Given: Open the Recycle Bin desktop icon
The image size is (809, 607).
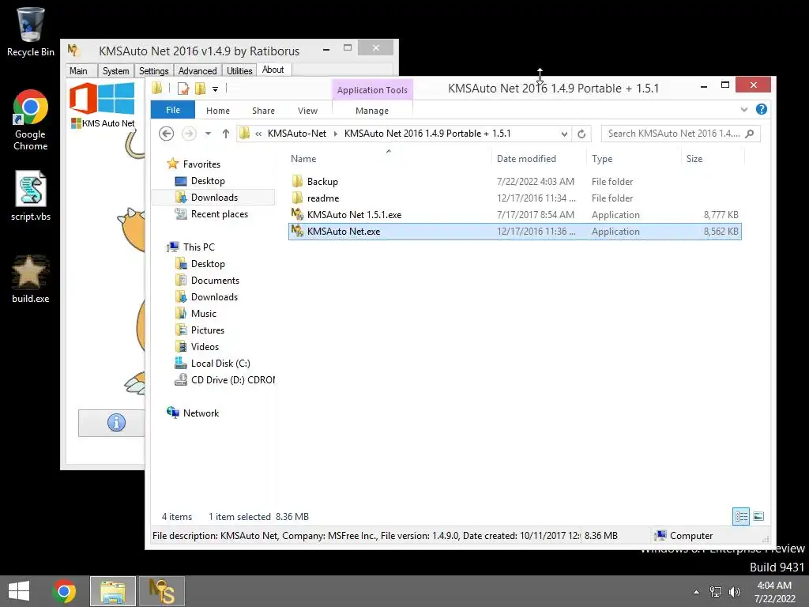Looking at the screenshot, I should pyautogui.click(x=30, y=31).
